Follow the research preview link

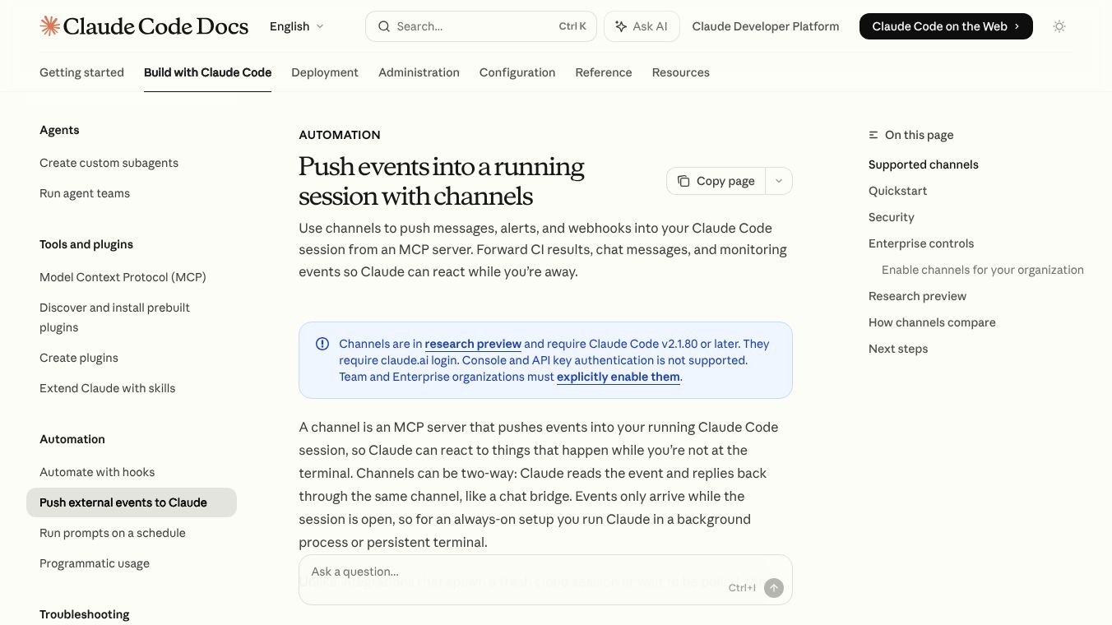tap(473, 344)
